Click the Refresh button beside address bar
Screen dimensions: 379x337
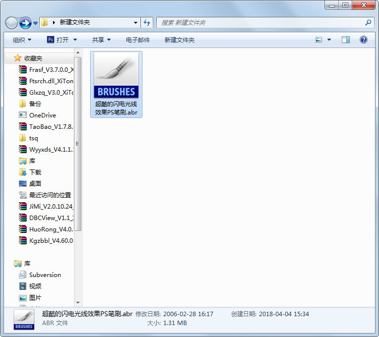tap(147, 23)
